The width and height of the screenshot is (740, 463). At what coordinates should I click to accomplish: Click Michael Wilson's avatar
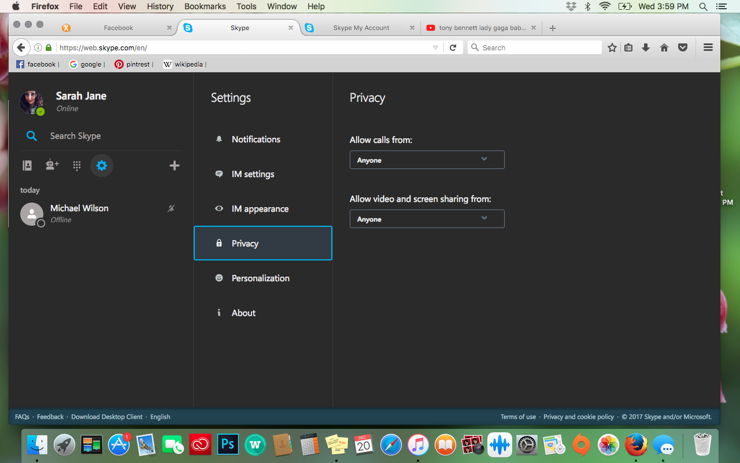32,214
